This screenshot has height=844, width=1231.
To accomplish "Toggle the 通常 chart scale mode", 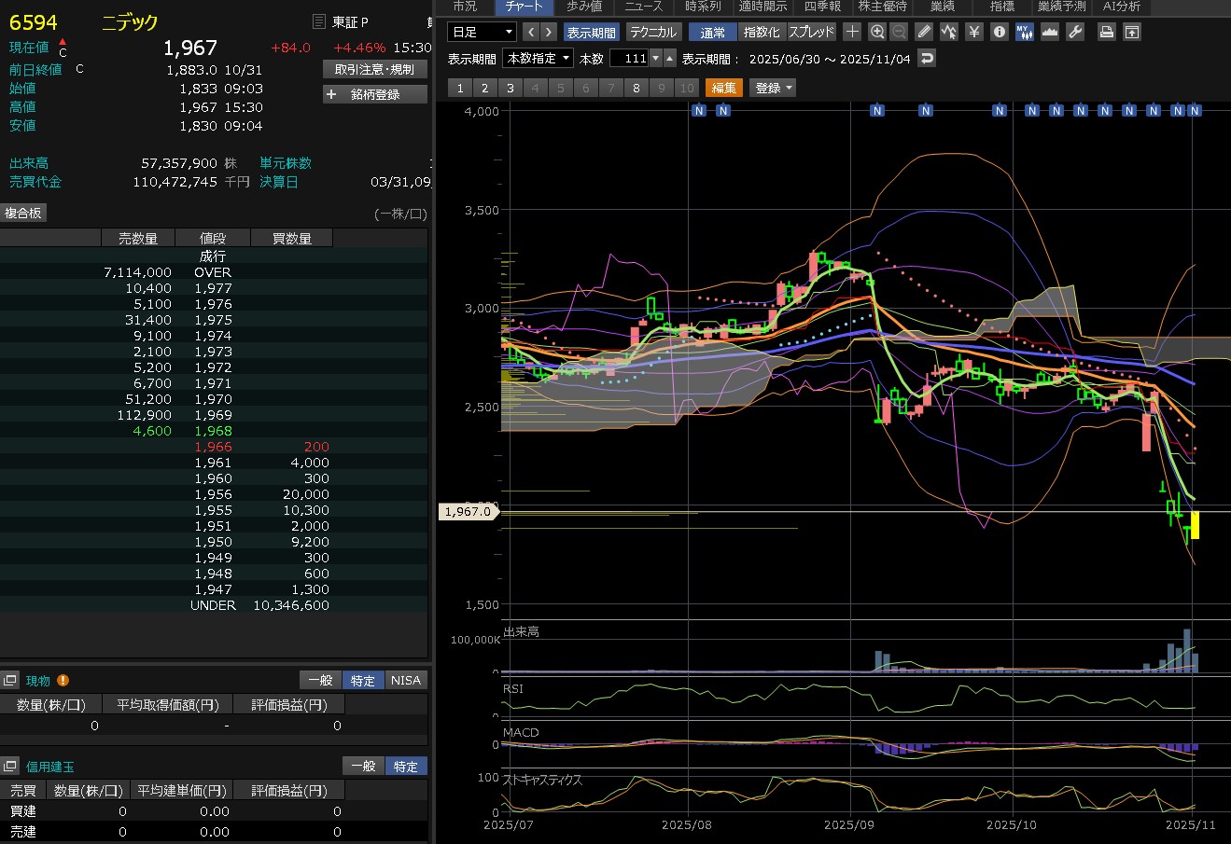I will coord(713,32).
